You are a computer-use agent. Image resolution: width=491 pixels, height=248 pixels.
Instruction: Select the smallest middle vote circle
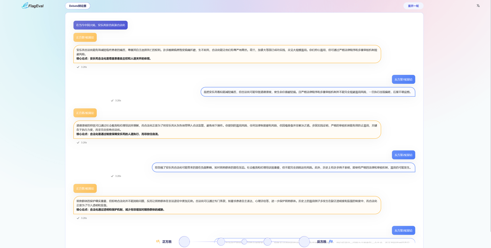[244, 241]
